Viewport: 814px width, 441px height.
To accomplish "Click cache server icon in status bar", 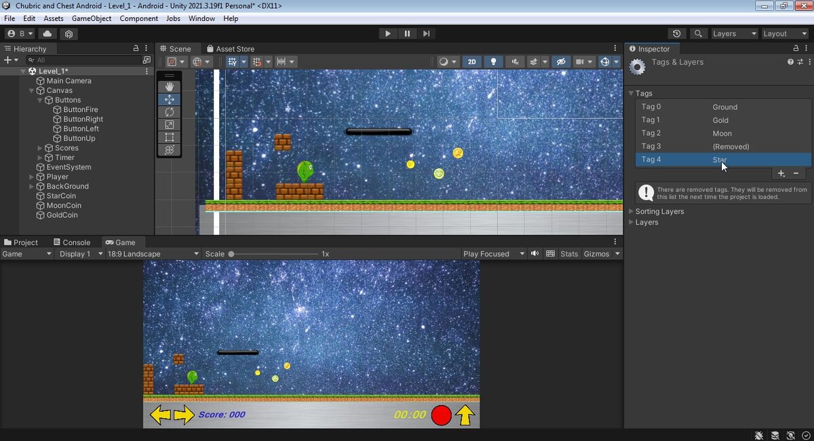I will 775,435.
